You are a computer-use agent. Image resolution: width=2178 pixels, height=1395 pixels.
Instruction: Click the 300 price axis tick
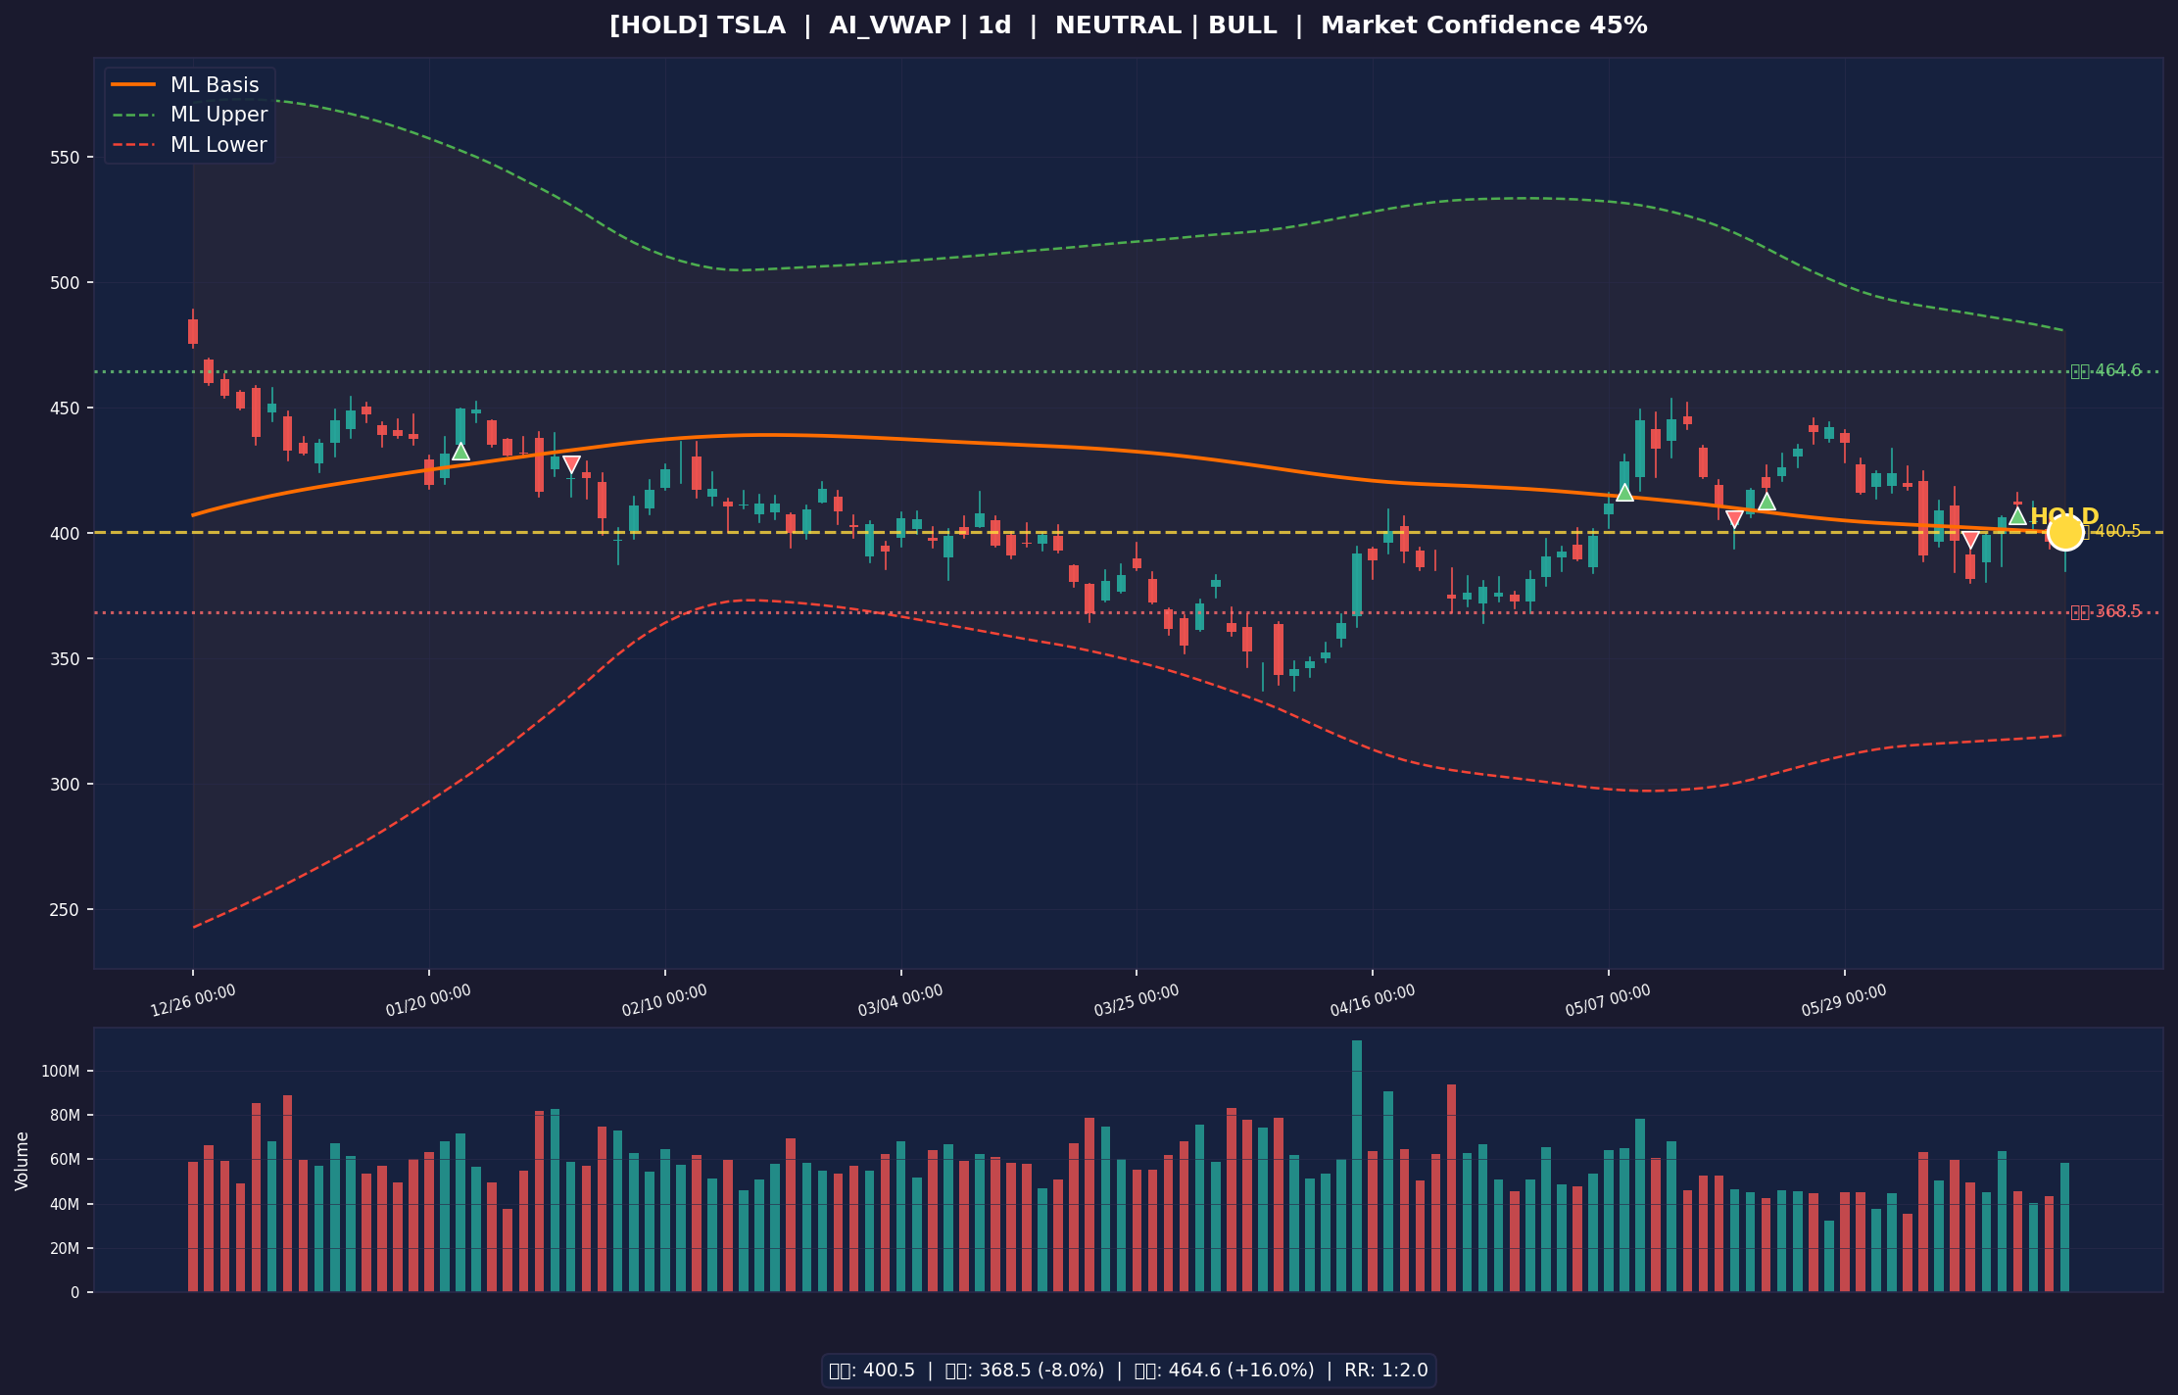click(x=65, y=785)
